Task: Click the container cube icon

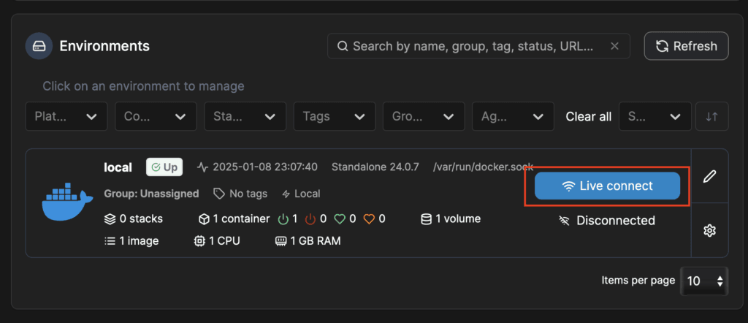Action: tap(205, 218)
